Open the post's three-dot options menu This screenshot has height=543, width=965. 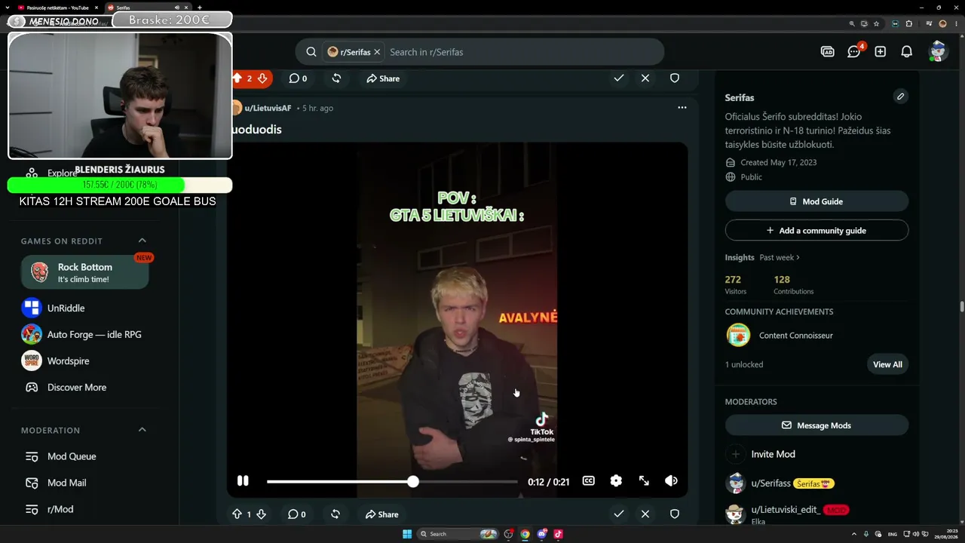682,108
